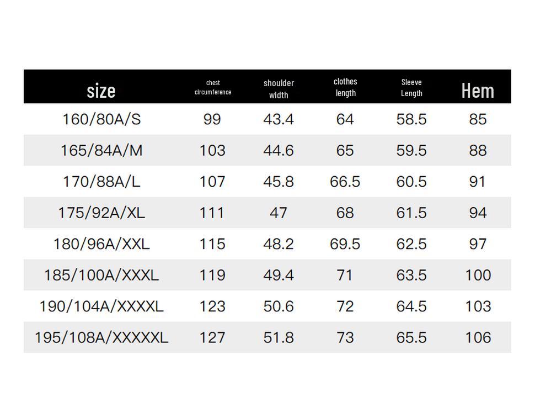The height and width of the screenshot is (402, 535).
Task: Click the 'chest circumference' column header
Action: [213, 87]
